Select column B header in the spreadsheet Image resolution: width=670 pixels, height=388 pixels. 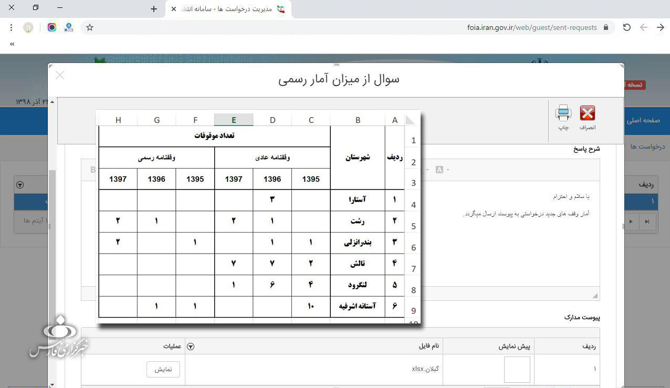tap(358, 120)
